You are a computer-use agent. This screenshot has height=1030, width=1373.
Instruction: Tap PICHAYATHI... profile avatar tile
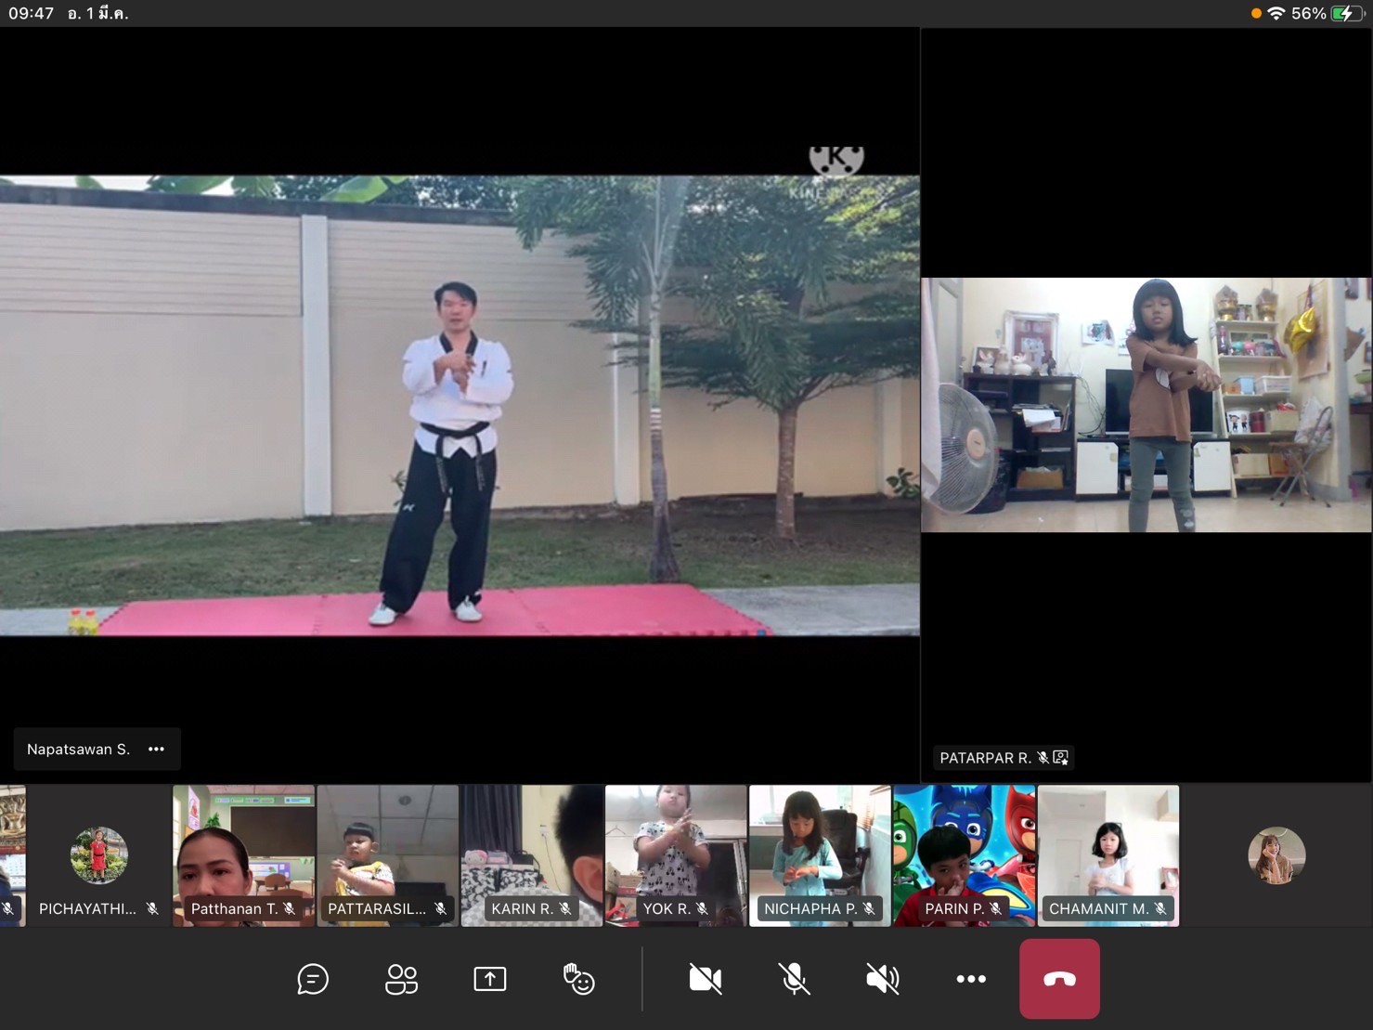click(98, 856)
